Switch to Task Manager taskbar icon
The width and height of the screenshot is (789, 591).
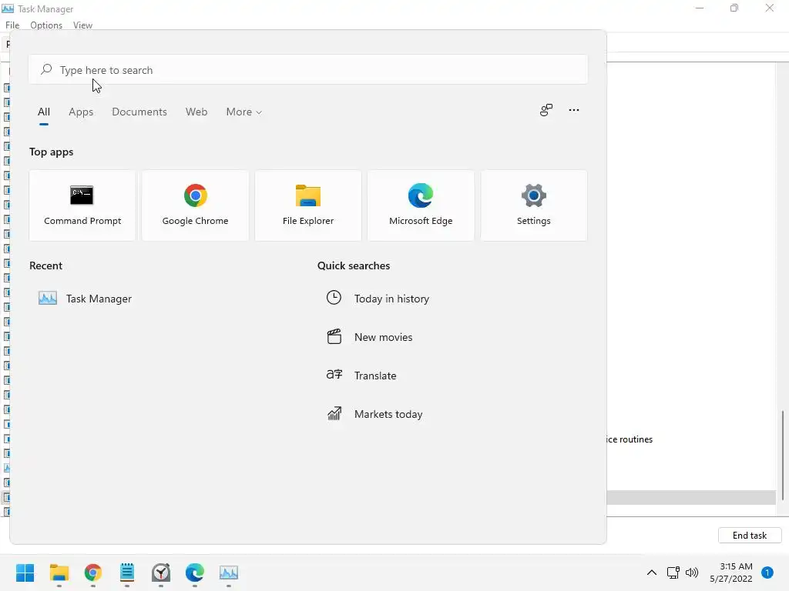coord(228,573)
